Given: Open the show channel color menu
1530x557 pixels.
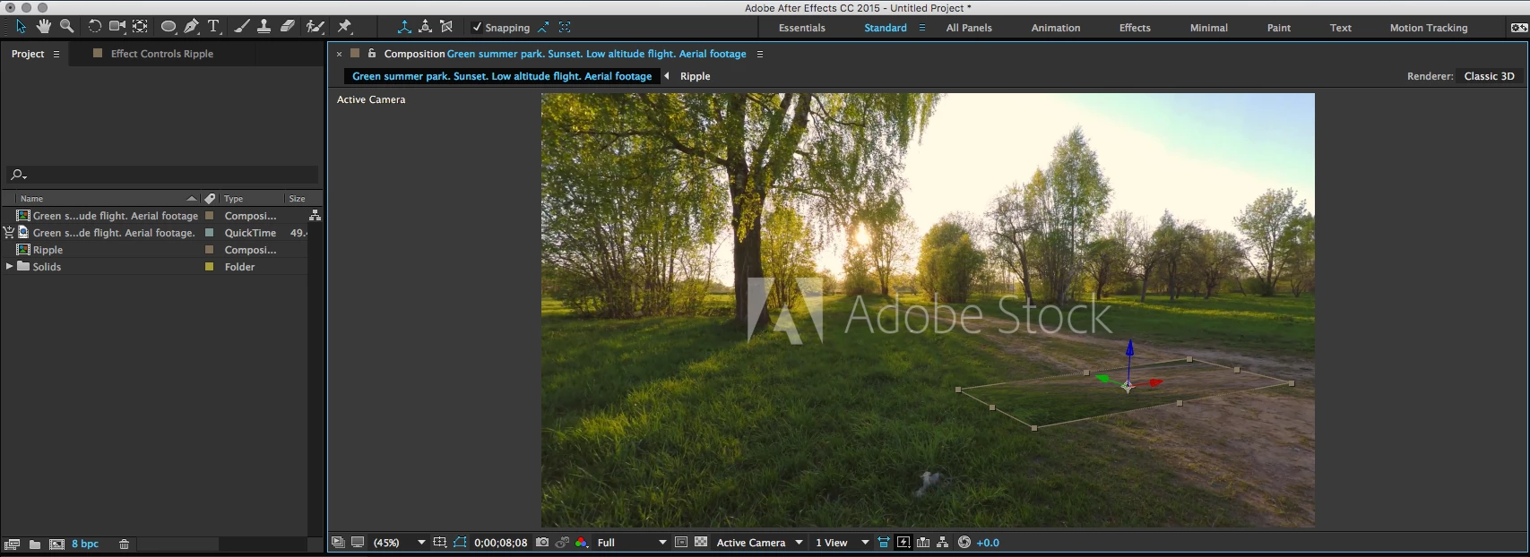Looking at the screenshot, I should (x=582, y=543).
